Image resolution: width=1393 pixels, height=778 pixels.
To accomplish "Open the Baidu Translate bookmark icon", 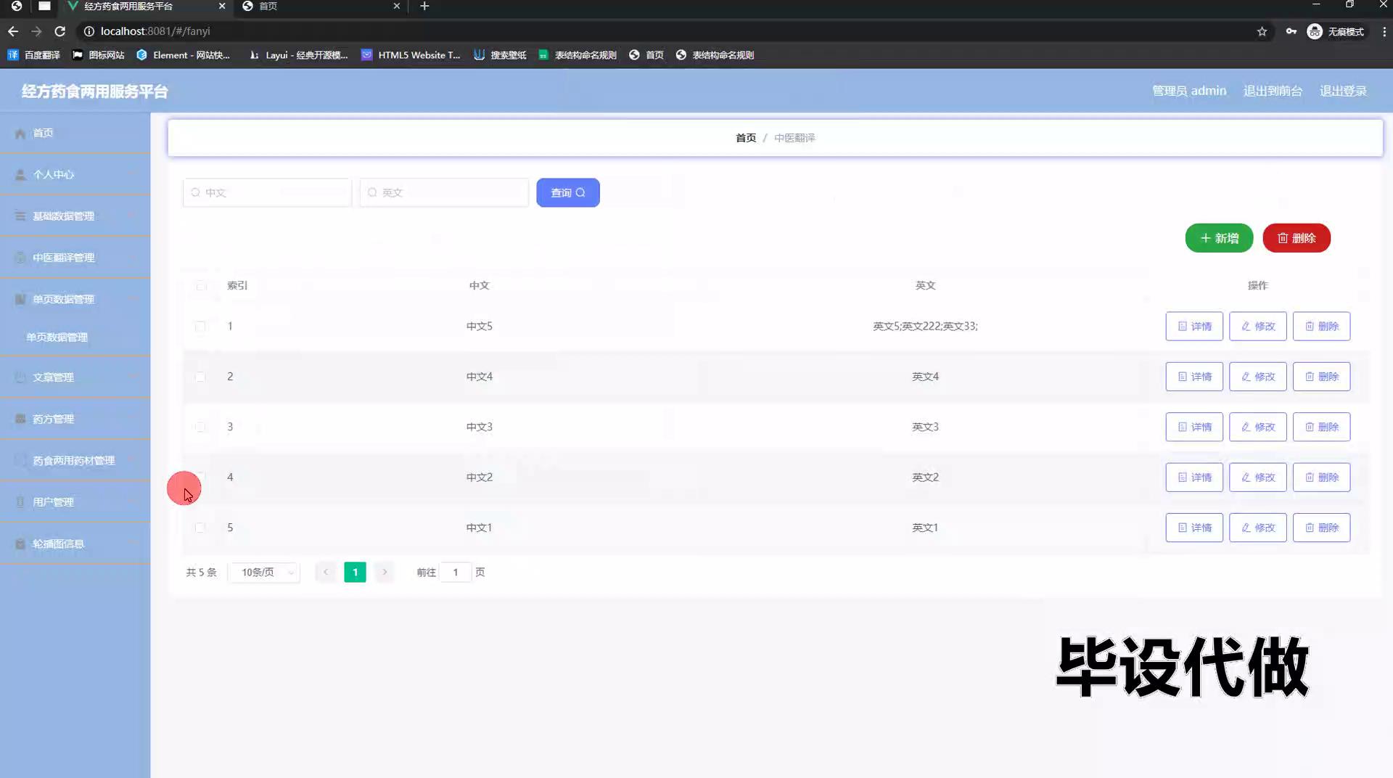I will pyautogui.click(x=13, y=55).
